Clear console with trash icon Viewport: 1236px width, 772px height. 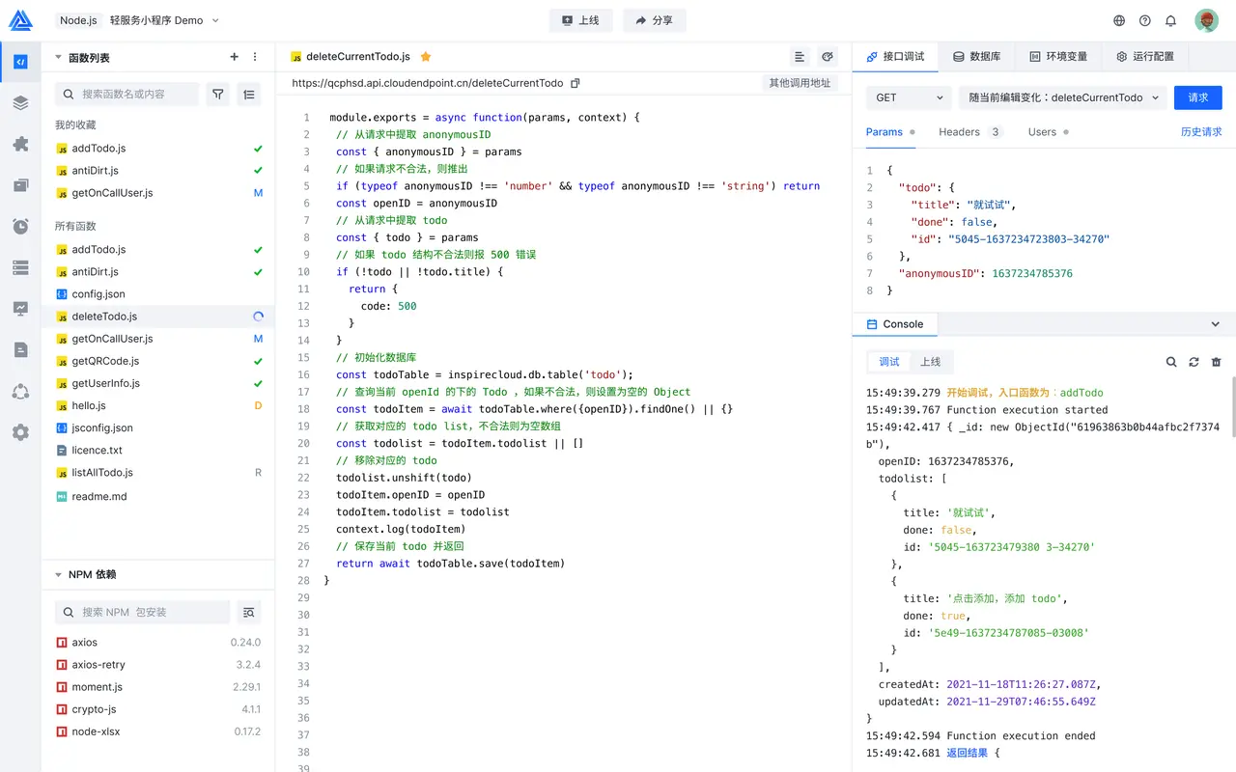[1216, 362]
